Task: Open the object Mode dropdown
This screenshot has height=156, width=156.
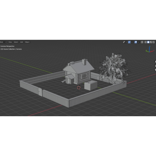Action: coord(3,42)
